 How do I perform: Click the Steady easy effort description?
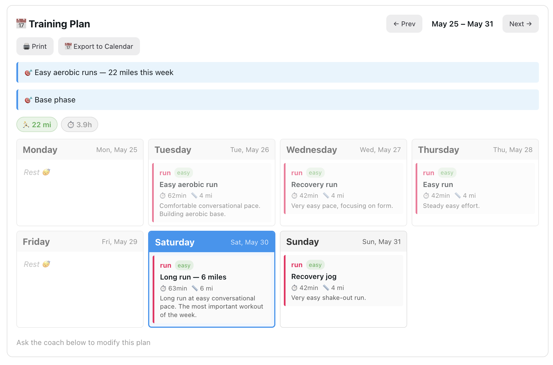[x=451, y=206]
